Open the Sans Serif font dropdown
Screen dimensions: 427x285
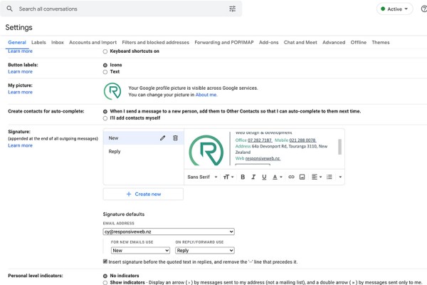coord(202,177)
